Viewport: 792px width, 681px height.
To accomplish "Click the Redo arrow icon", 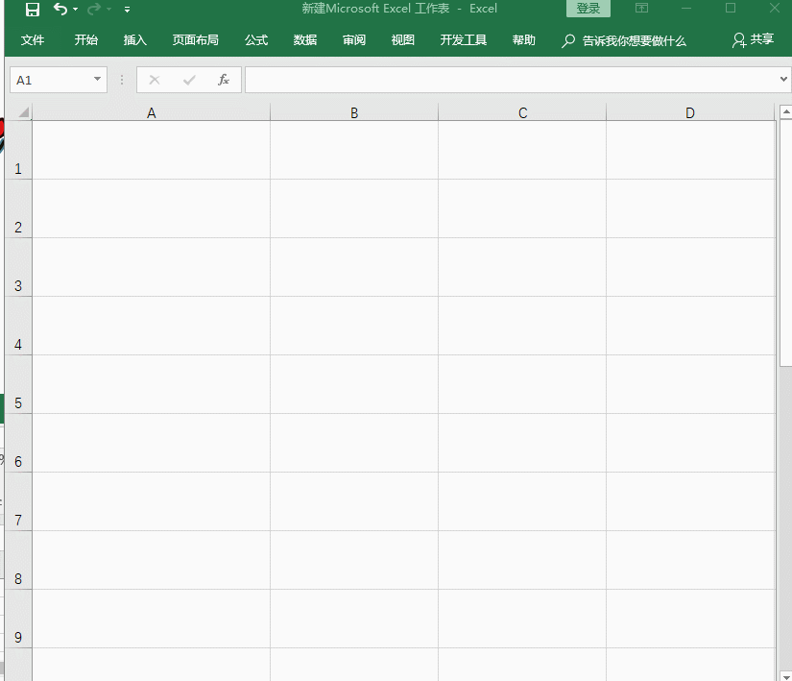I will coord(94,9).
